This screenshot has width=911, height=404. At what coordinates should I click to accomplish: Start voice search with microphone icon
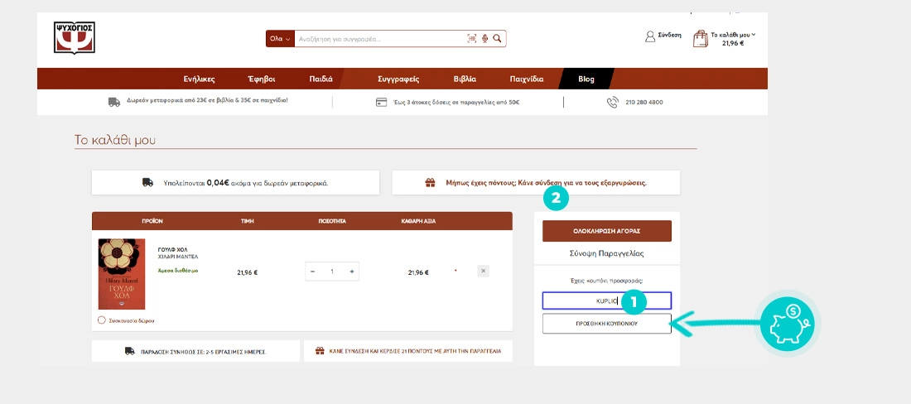click(484, 39)
